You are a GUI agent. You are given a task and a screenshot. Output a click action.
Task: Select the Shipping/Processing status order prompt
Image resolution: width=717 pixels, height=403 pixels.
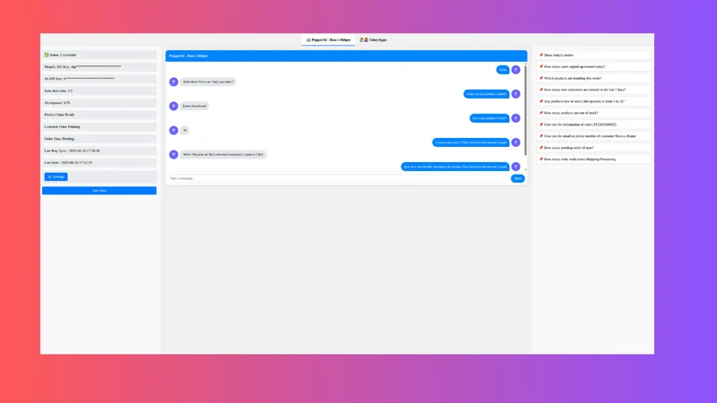point(593,159)
